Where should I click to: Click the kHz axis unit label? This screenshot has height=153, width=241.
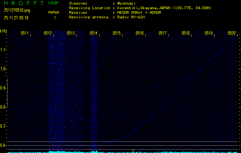point(3,31)
